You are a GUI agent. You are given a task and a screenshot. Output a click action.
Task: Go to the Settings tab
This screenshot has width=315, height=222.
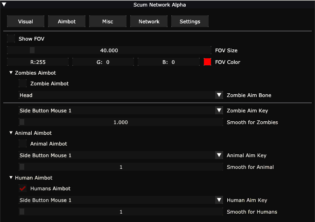[x=190, y=21]
